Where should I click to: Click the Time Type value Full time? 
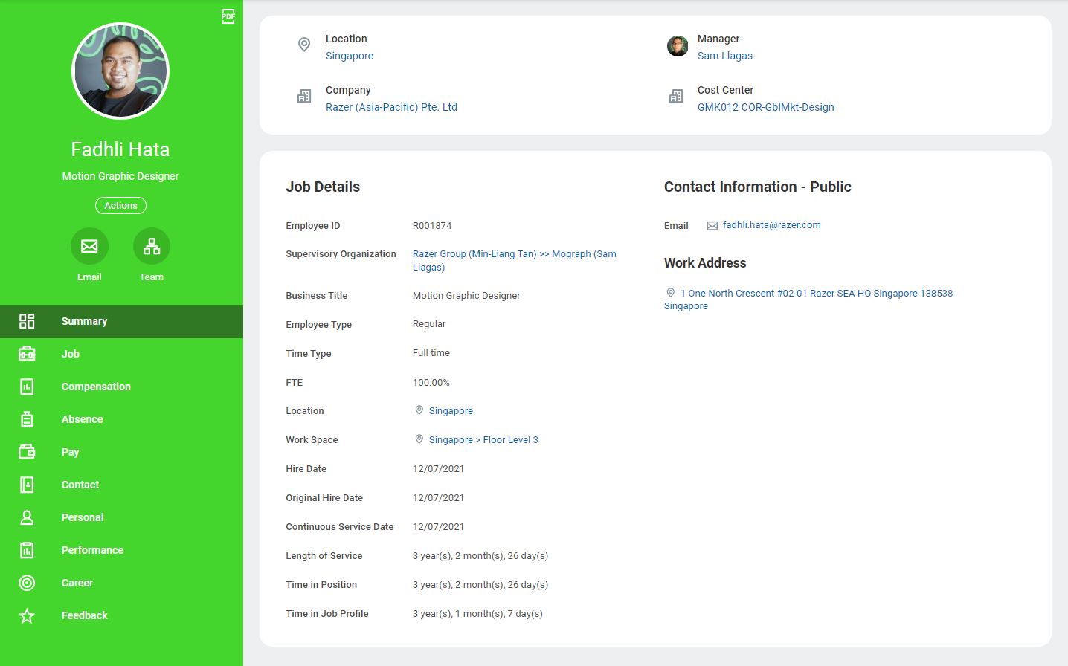click(431, 353)
